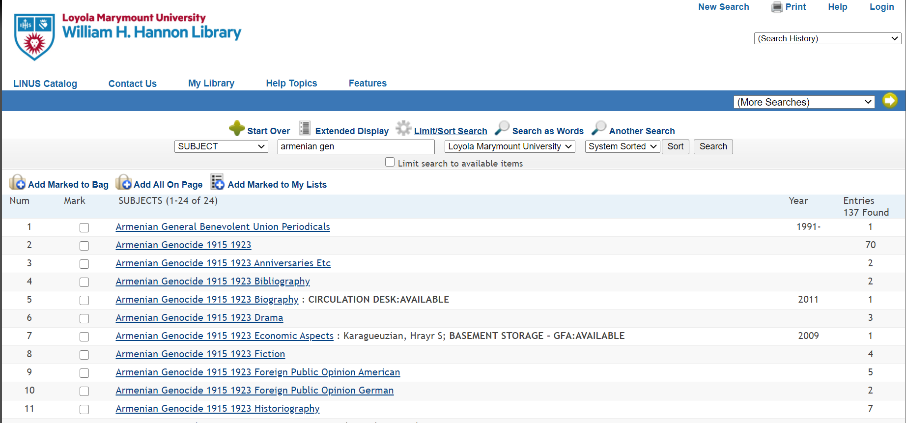Open the Help Topics menu
The image size is (906, 423).
(x=291, y=84)
